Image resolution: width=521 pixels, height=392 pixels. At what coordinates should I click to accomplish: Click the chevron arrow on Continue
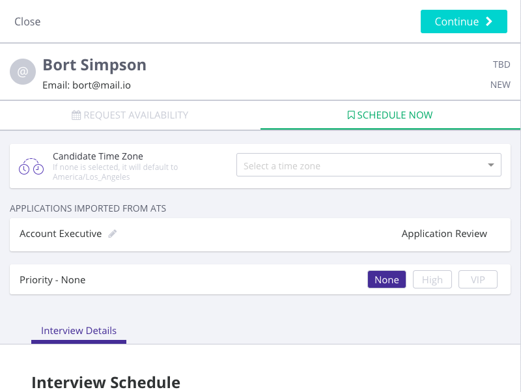490,21
